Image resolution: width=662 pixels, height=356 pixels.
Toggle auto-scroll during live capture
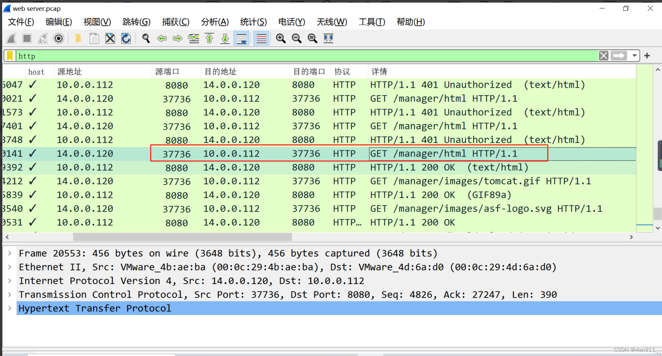tap(241, 38)
